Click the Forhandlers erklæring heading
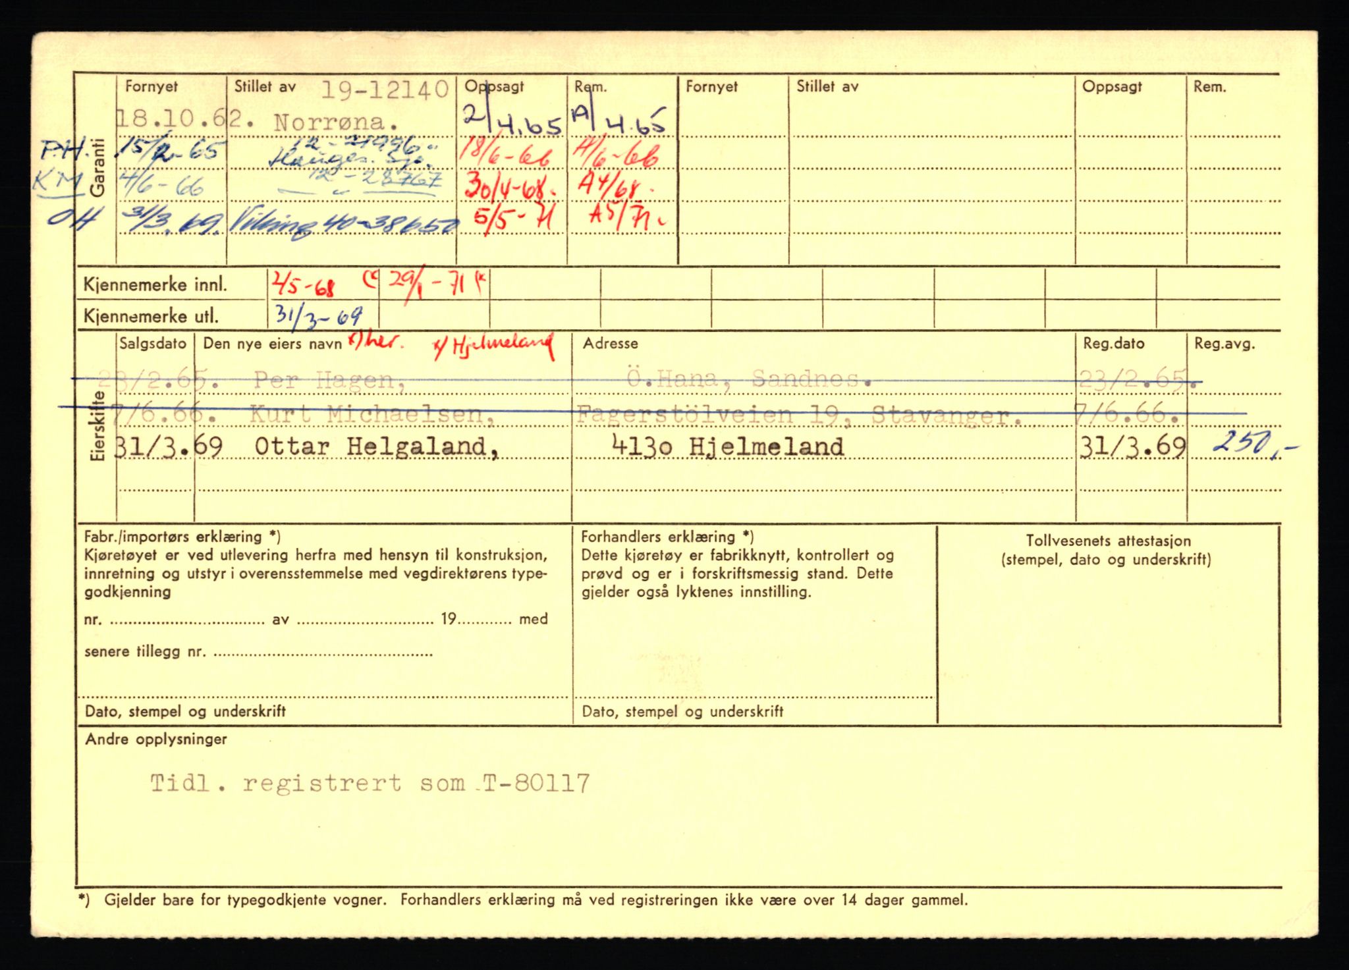This screenshot has width=1349, height=970. [667, 537]
